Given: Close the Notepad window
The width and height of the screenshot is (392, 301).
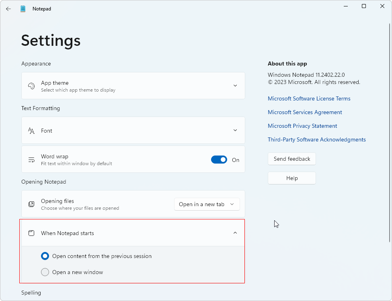Looking at the screenshot, I should pos(382,6).
